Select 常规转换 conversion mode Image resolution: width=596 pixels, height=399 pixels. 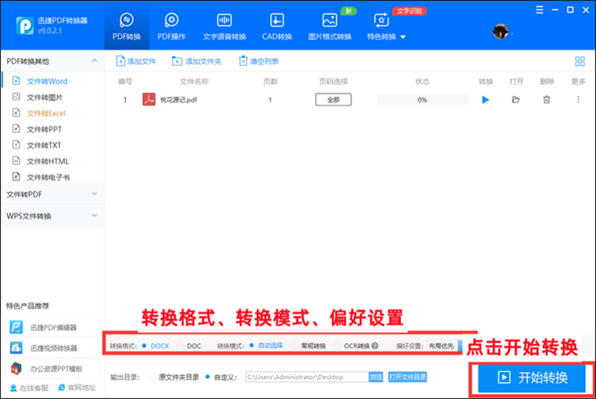click(295, 346)
